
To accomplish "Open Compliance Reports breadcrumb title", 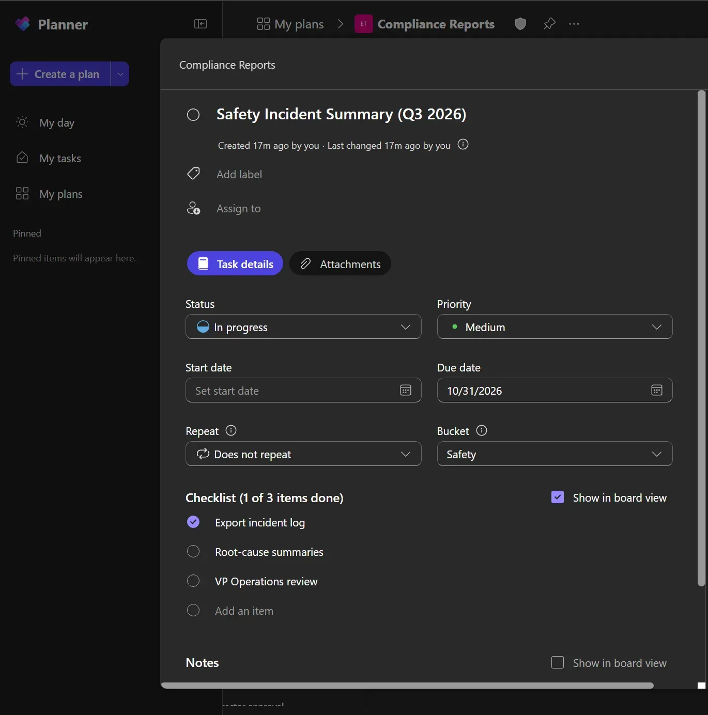I will 436,24.
